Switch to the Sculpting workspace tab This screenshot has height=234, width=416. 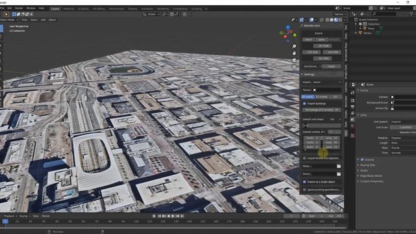83,8
